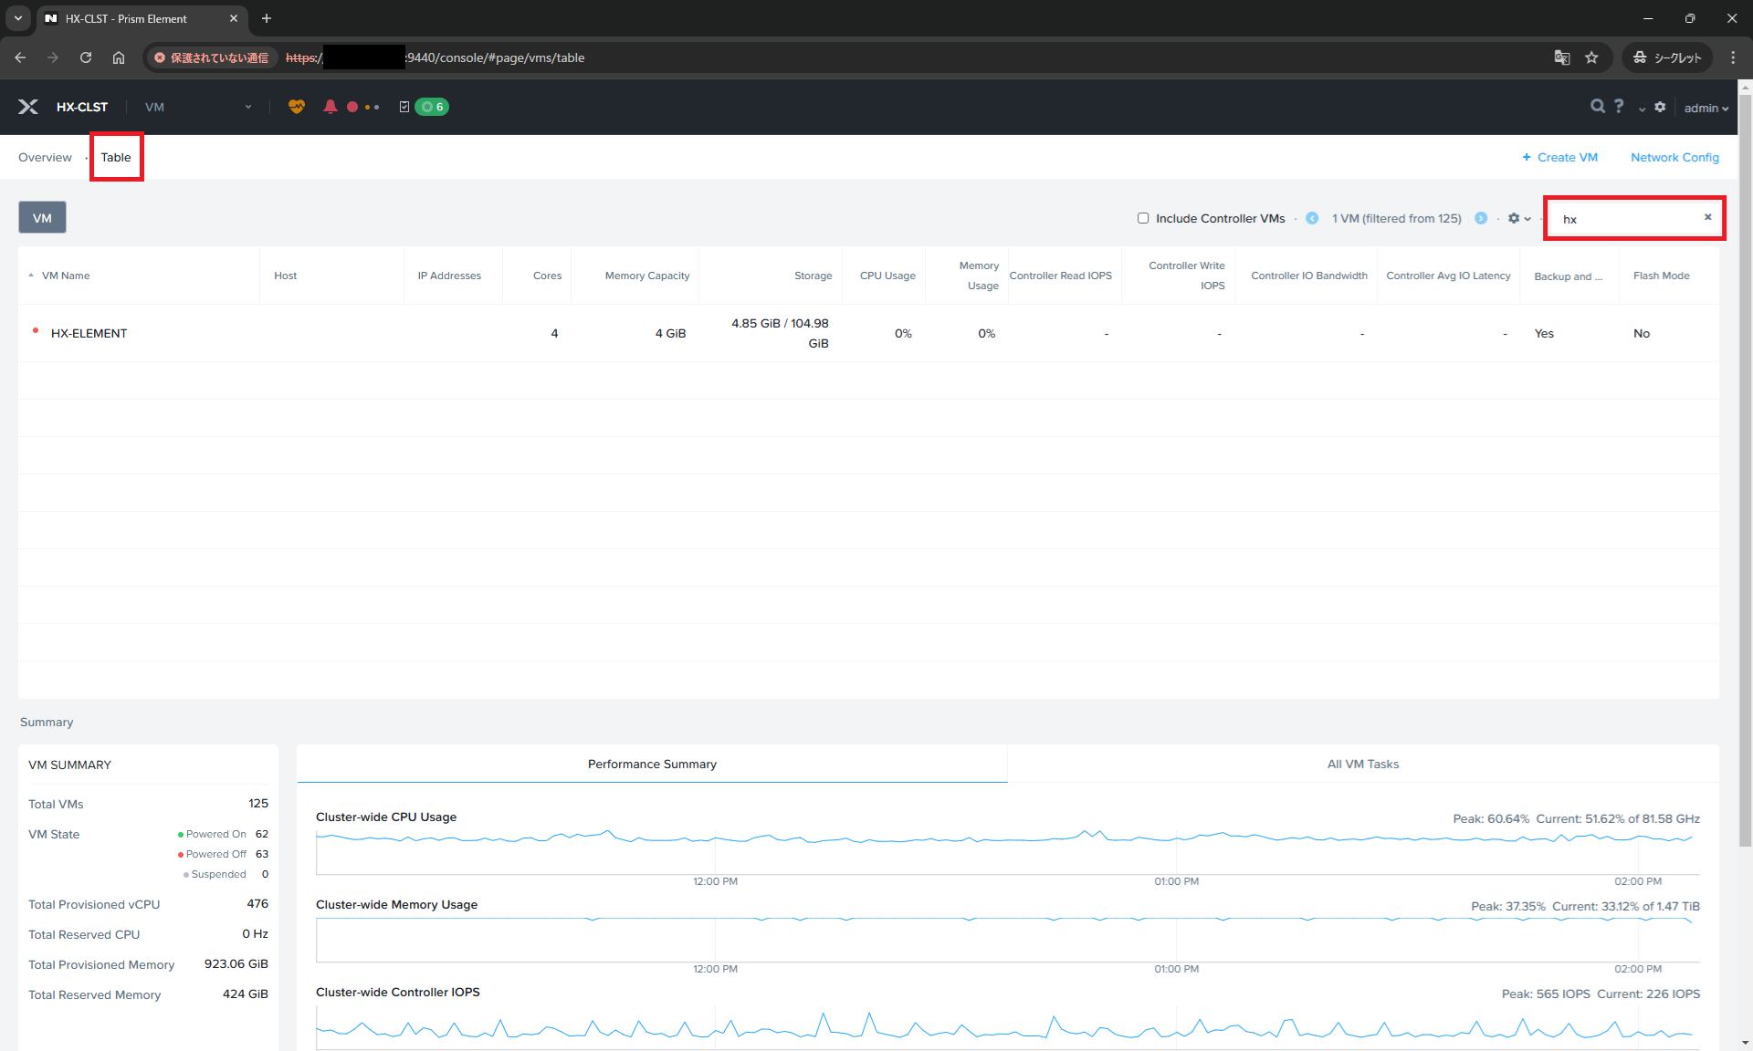The width and height of the screenshot is (1753, 1051).
Task: Click the Nutanix X logo icon
Action: point(28,107)
